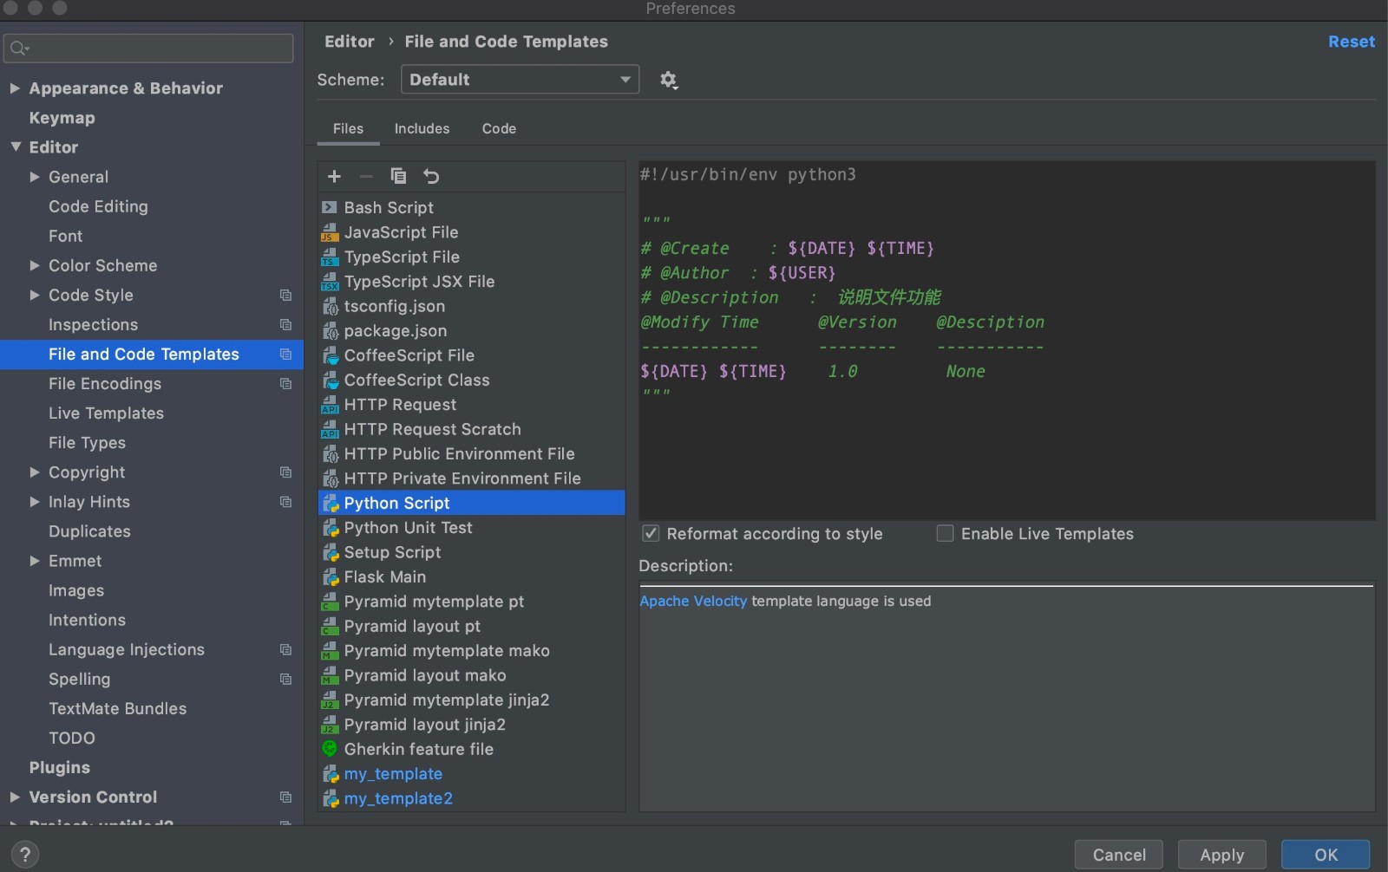This screenshot has height=872, width=1388.
Task: Select the Gherkin feature file icon
Action: (330, 749)
